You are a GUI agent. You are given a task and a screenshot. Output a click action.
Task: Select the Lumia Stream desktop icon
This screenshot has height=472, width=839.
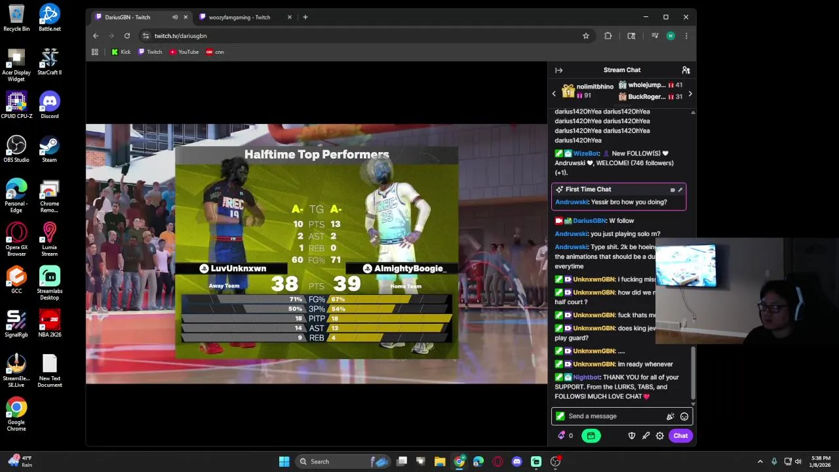[x=49, y=239]
